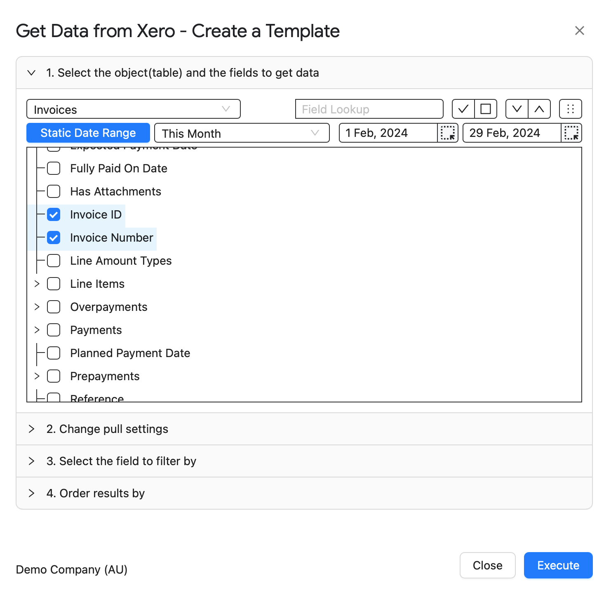Check the Payments checkbox

pos(54,330)
